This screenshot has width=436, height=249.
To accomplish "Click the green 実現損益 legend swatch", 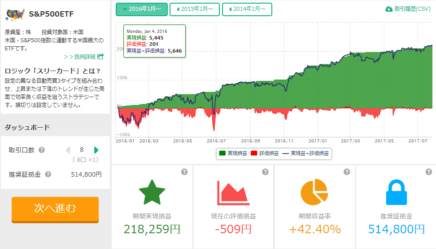I will coord(222,153).
